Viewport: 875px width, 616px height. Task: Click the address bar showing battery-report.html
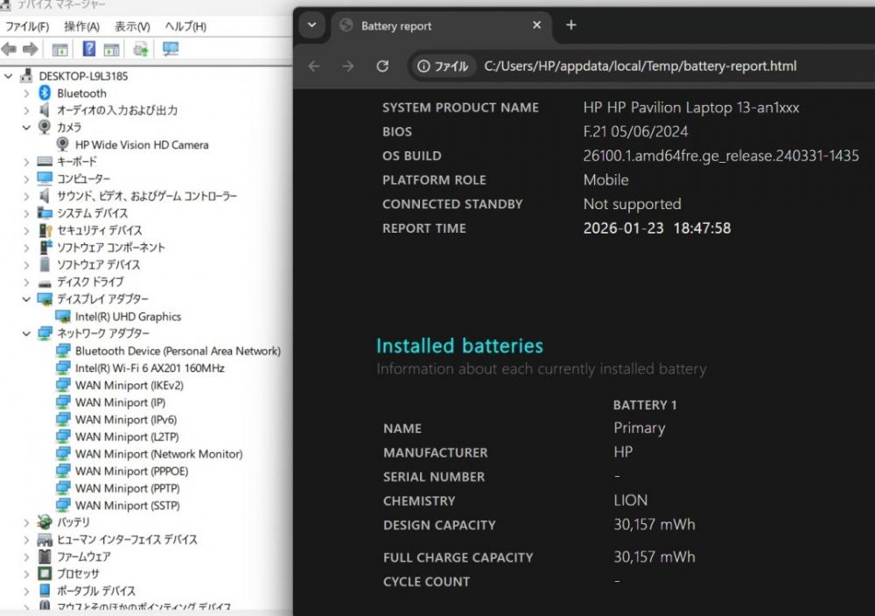(640, 66)
